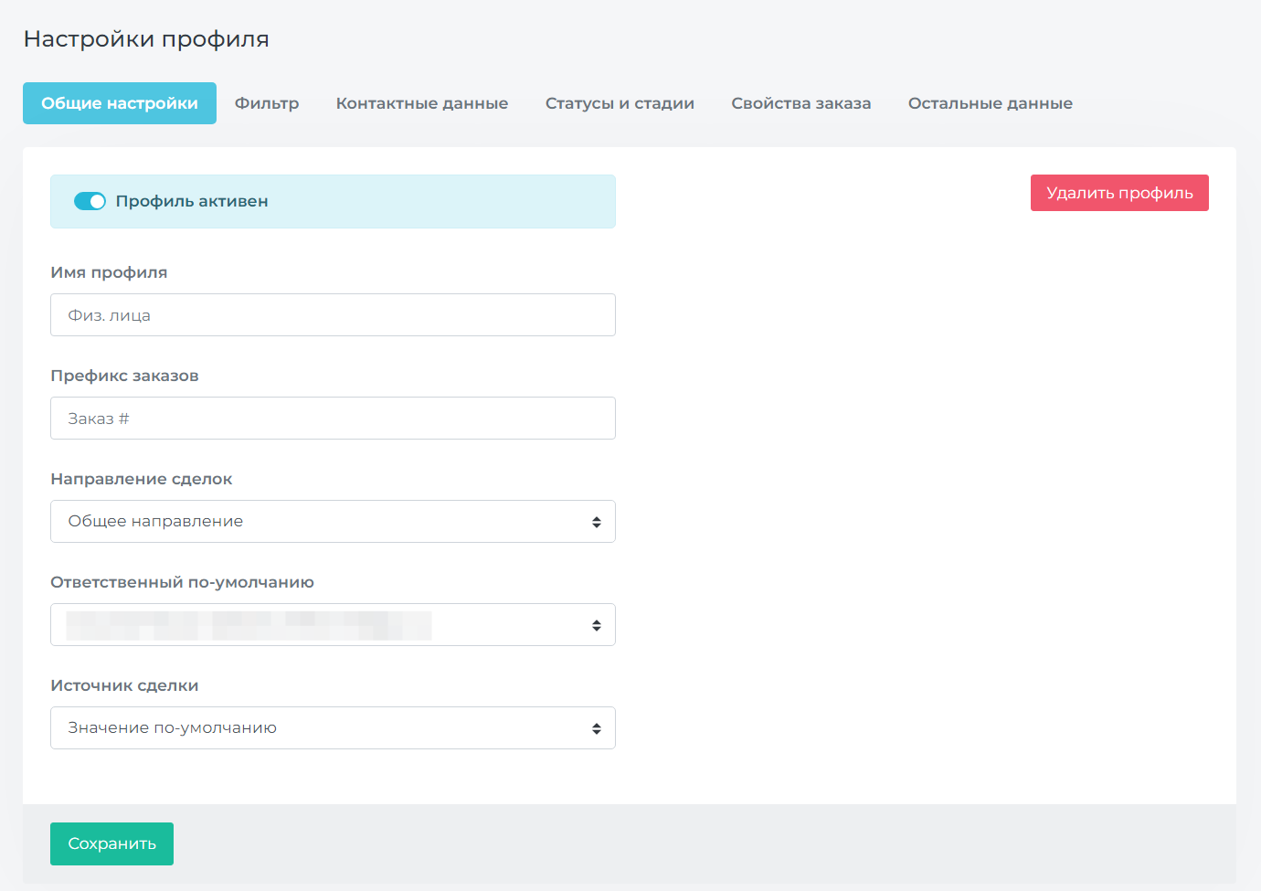Click the Префикс заказов field label
The image size is (1261, 891).
point(124,376)
